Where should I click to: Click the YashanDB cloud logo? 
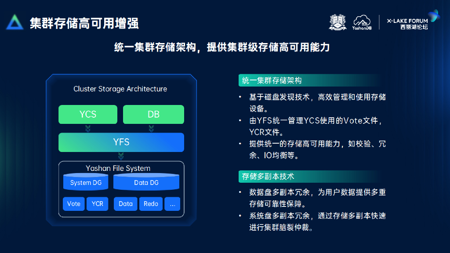[362, 22]
